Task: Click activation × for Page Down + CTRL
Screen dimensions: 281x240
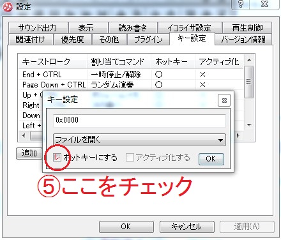Action: click(x=202, y=85)
